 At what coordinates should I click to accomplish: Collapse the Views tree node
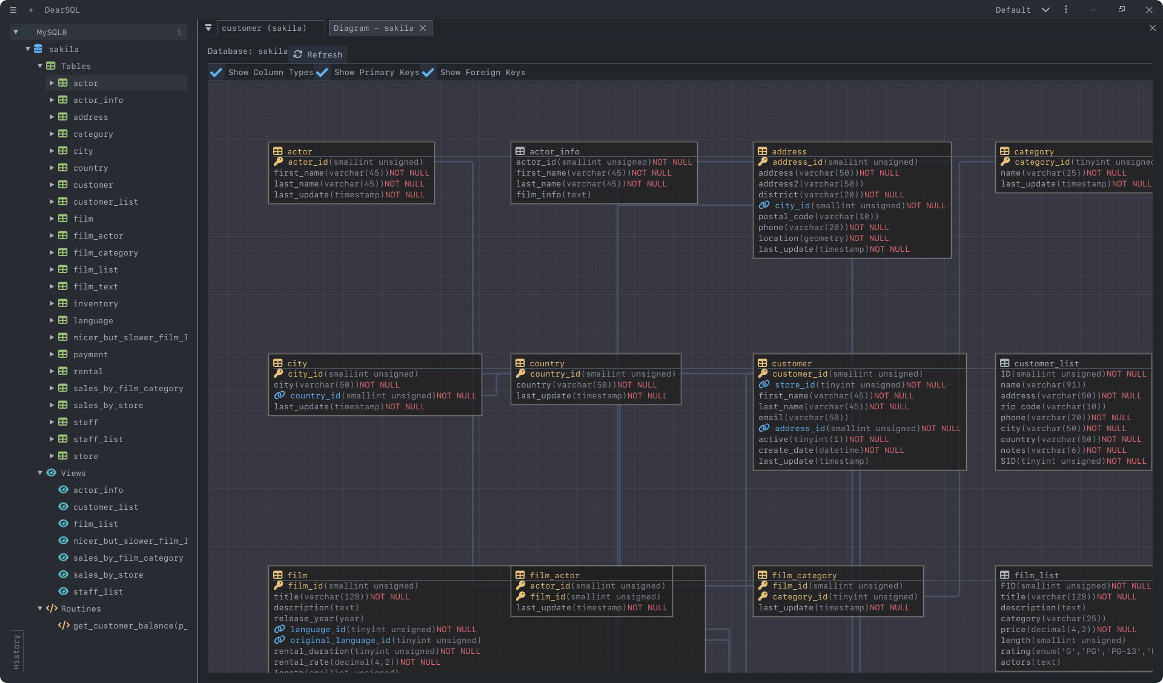pos(40,473)
